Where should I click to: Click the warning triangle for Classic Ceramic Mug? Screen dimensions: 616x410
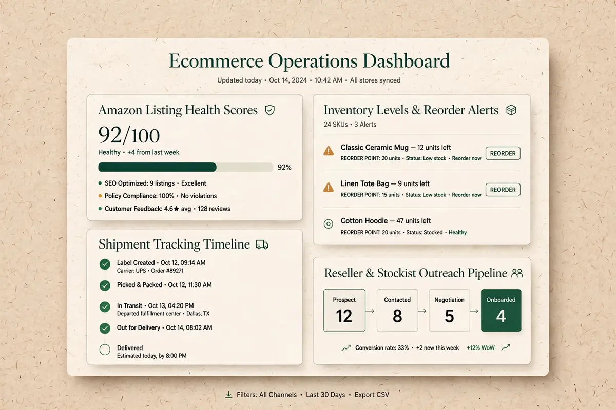click(x=329, y=151)
